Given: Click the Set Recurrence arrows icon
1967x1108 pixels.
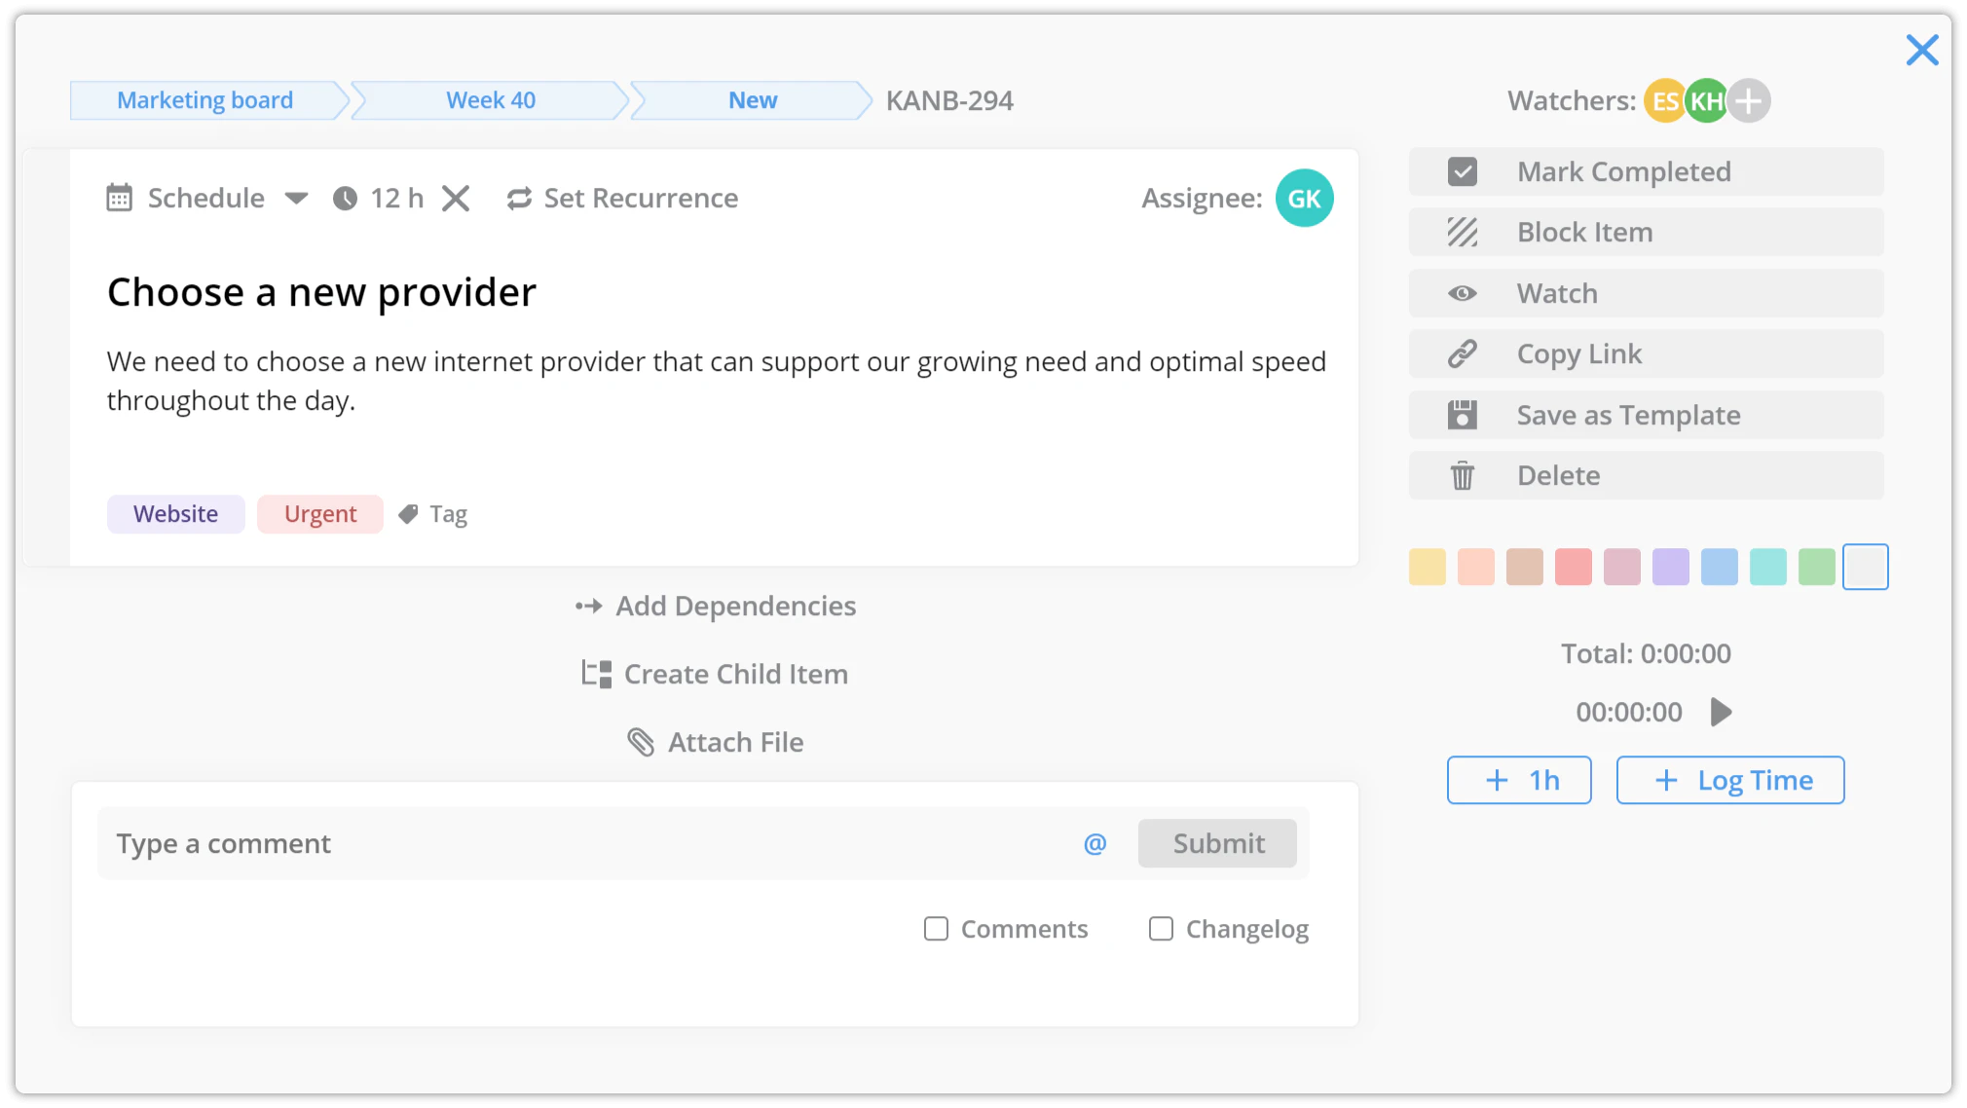Looking at the screenshot, I should coord(519,199).
